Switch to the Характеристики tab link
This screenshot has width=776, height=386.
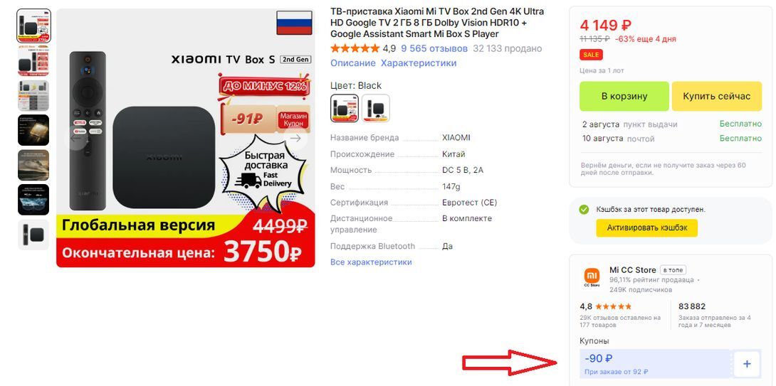419,63
